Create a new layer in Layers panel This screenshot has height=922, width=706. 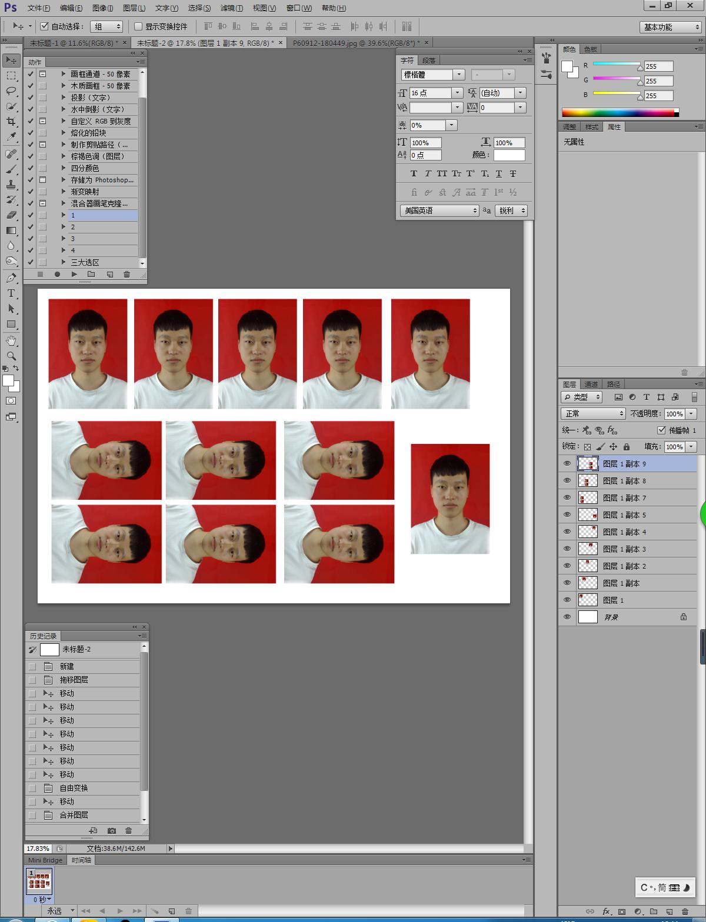pyautogui.click(x=669, y=911)
